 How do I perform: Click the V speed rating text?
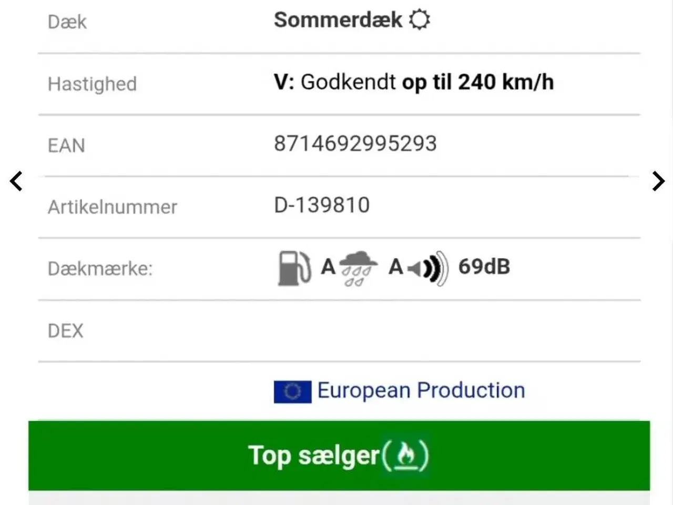click(x=284, y=82)
